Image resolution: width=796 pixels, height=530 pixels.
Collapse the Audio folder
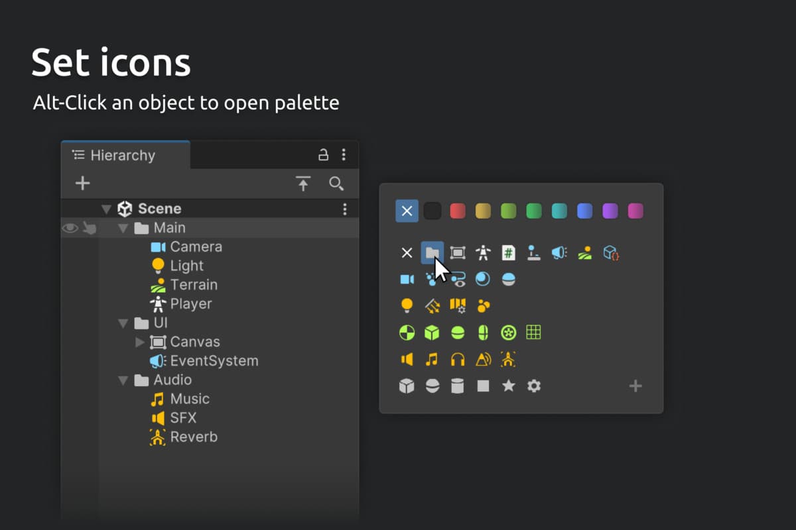tap(123, 380)
